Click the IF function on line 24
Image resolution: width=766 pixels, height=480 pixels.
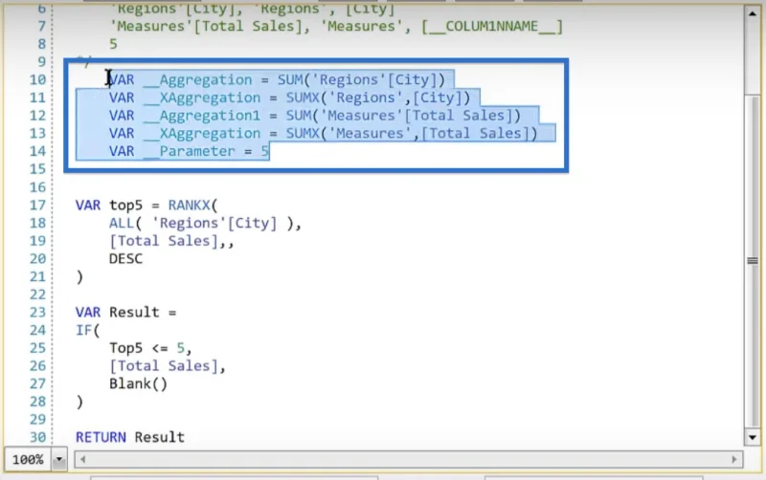tap(83, 330)
